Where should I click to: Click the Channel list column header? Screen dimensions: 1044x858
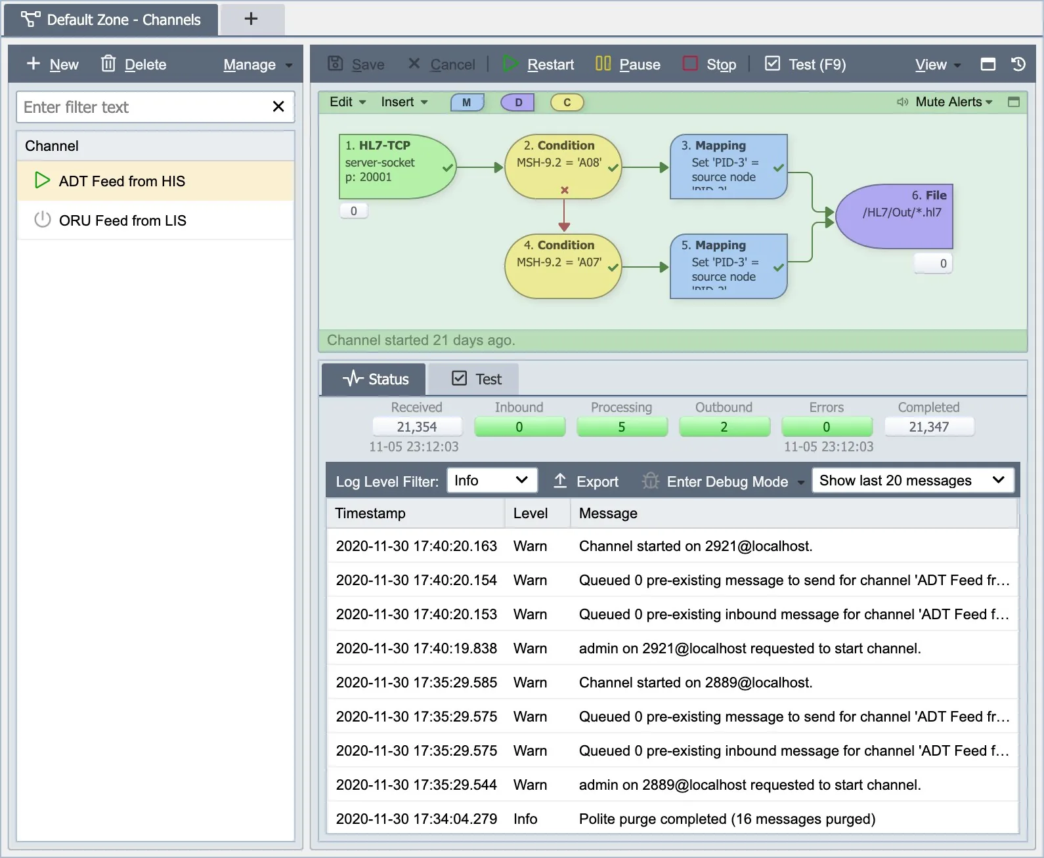pyautogui.click(x=156, y=146)
